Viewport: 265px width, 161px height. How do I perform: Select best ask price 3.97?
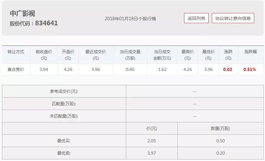(151, 153)
